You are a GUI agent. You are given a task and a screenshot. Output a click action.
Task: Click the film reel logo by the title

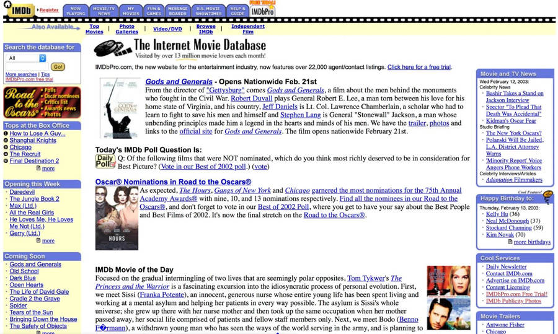point(113,49)
